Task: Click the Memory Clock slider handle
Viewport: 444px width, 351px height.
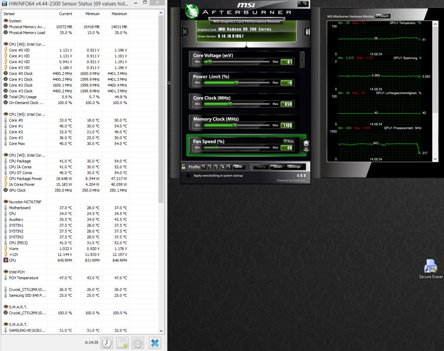Action: pyautogui.click(x=235, y=125)
